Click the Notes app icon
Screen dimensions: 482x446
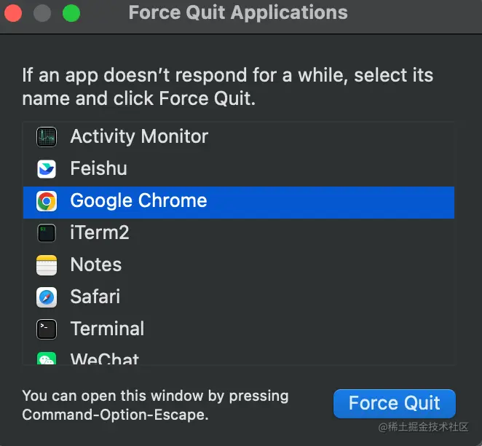(47, 265)
